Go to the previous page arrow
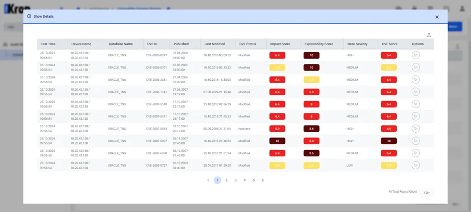Viewport: 471px width, 212px height. click(x=208, y=180)
